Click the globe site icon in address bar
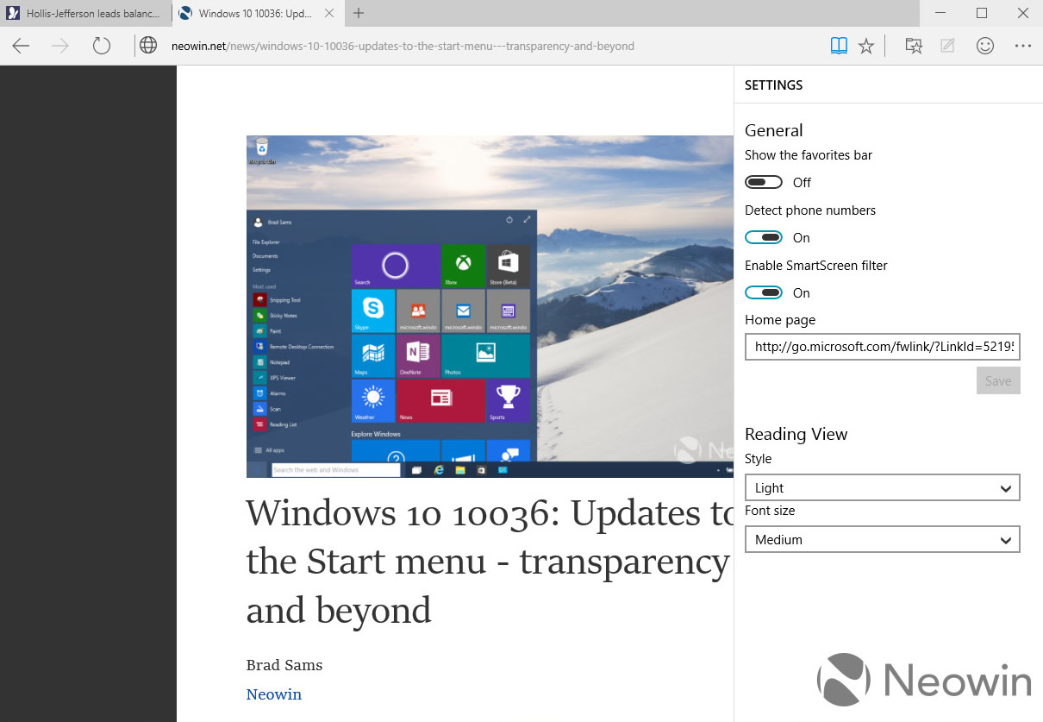 point(149,46)
